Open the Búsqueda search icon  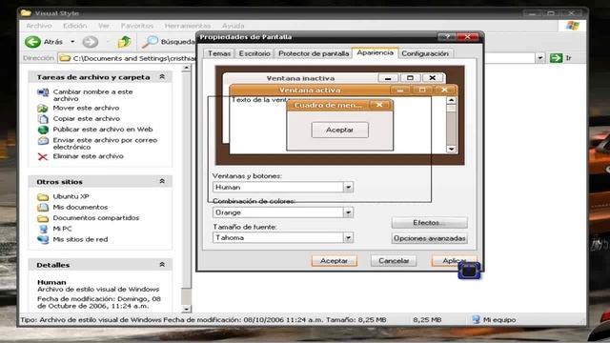pyautogui.click(x=150, y=42)
